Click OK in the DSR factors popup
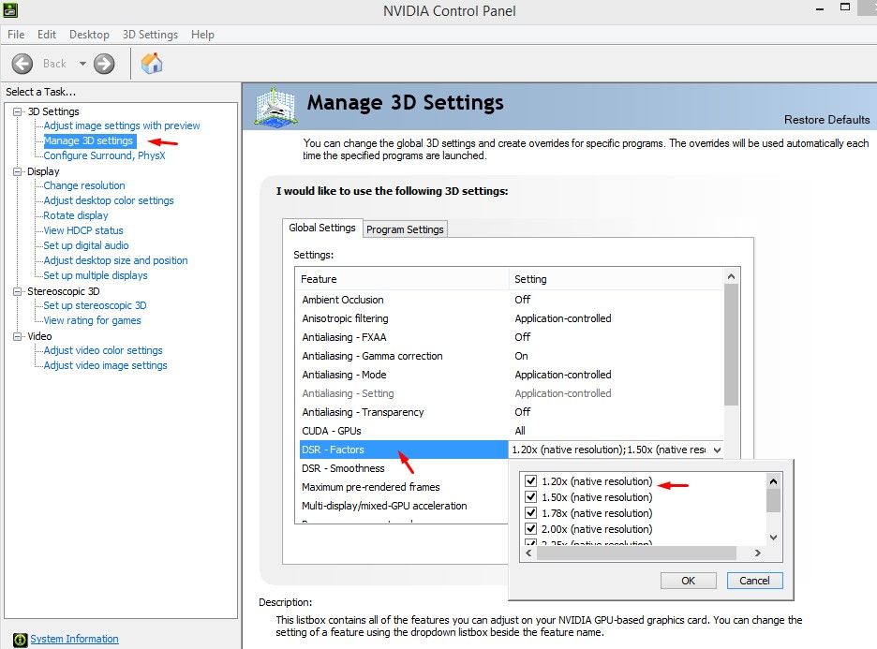The height and width of the screenshot is (649, 877). pyautogui.click(x=688, y=581)
